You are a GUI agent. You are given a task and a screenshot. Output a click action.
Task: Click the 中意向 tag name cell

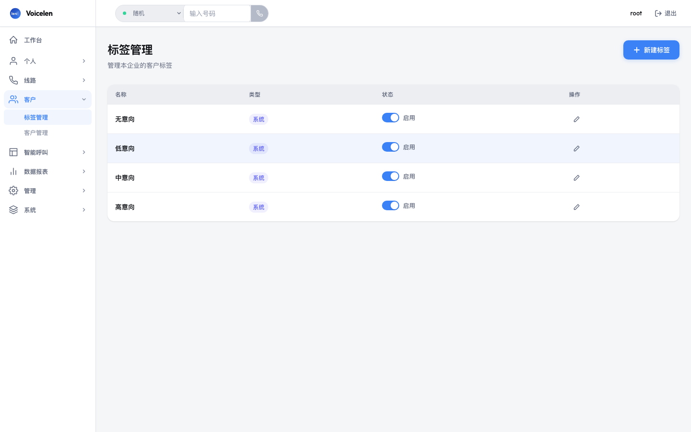(x=125, y=178)
